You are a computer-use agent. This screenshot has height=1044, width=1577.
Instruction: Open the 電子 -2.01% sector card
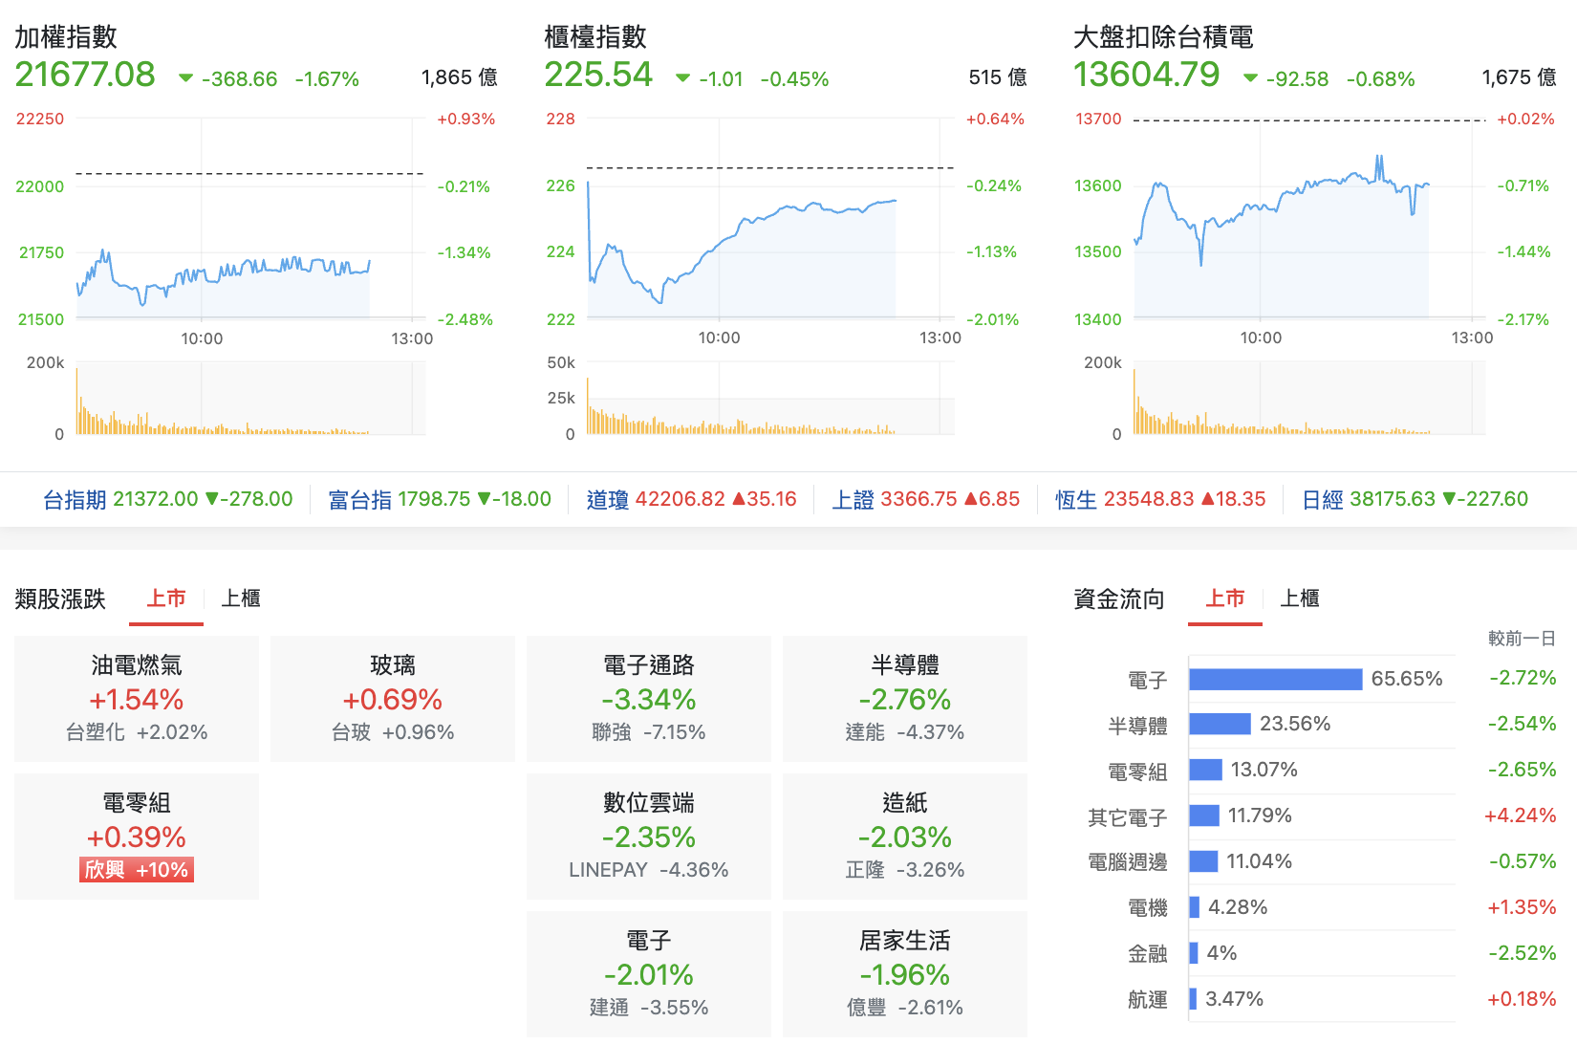pyautogui.click(x=649, y=974)
